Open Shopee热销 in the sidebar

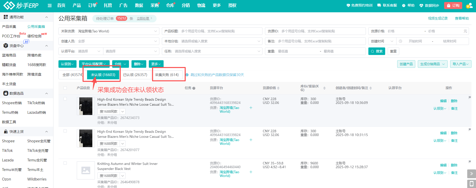tap(12, 103)
